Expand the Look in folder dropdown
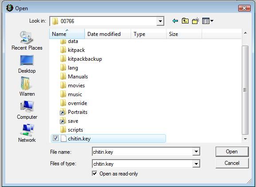Image resolution: width=256 pixels, height=187 pixels. pos(160,21)
